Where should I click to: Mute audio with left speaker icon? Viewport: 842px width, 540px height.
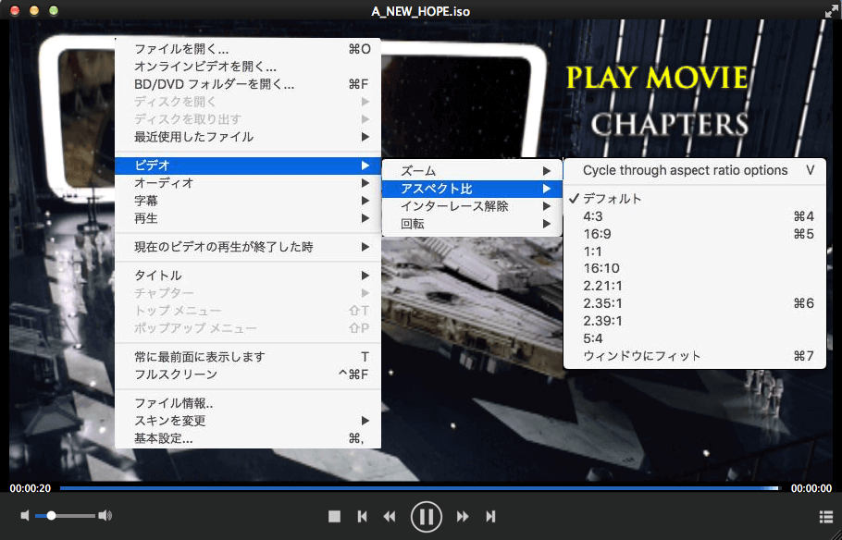[x=25, y=516]
